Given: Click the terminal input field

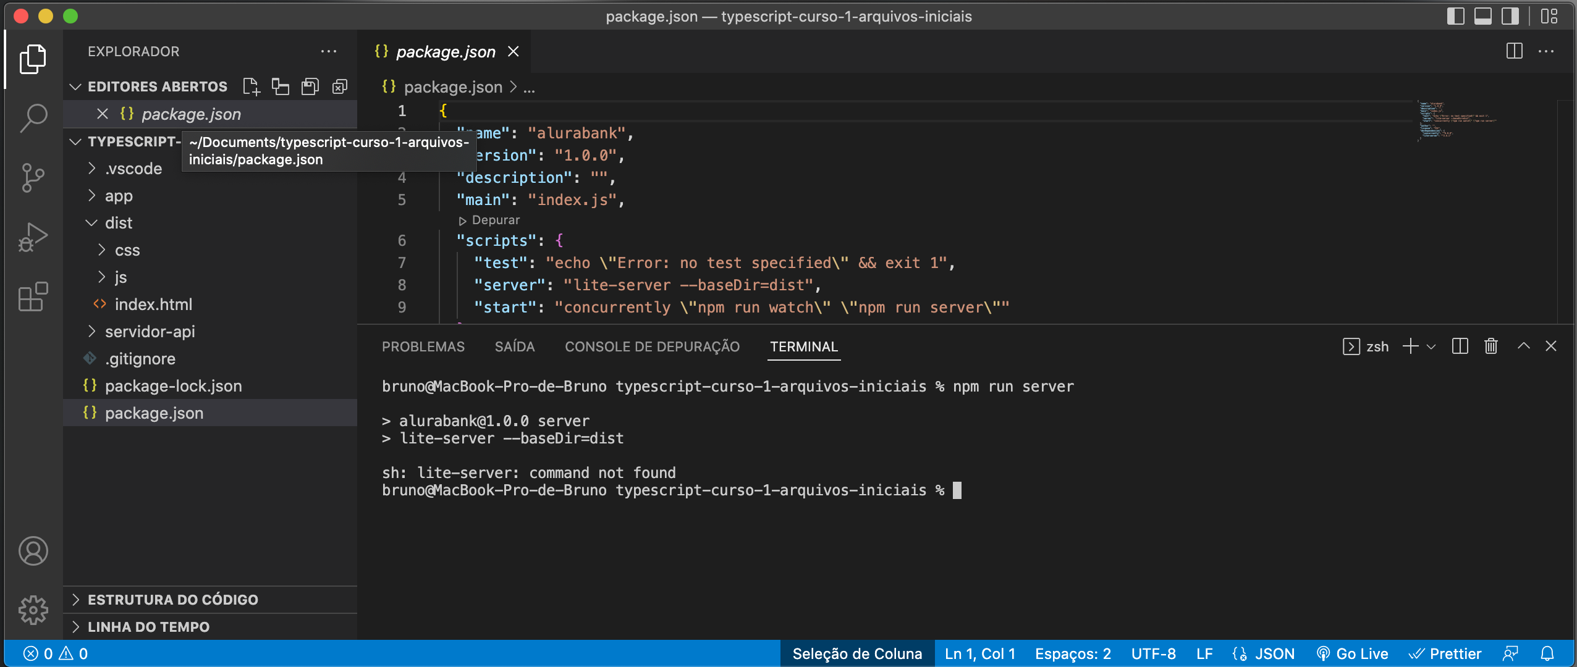Looking at the screenshot, I should coord(957,490).
